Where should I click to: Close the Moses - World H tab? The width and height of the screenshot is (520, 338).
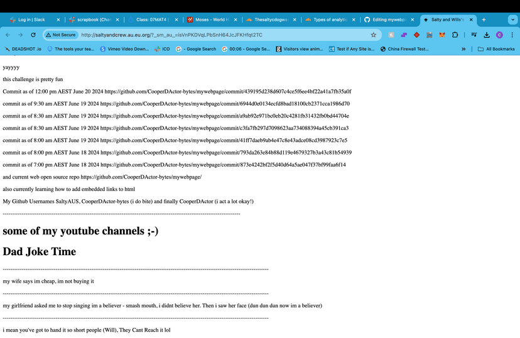[236, 19]
